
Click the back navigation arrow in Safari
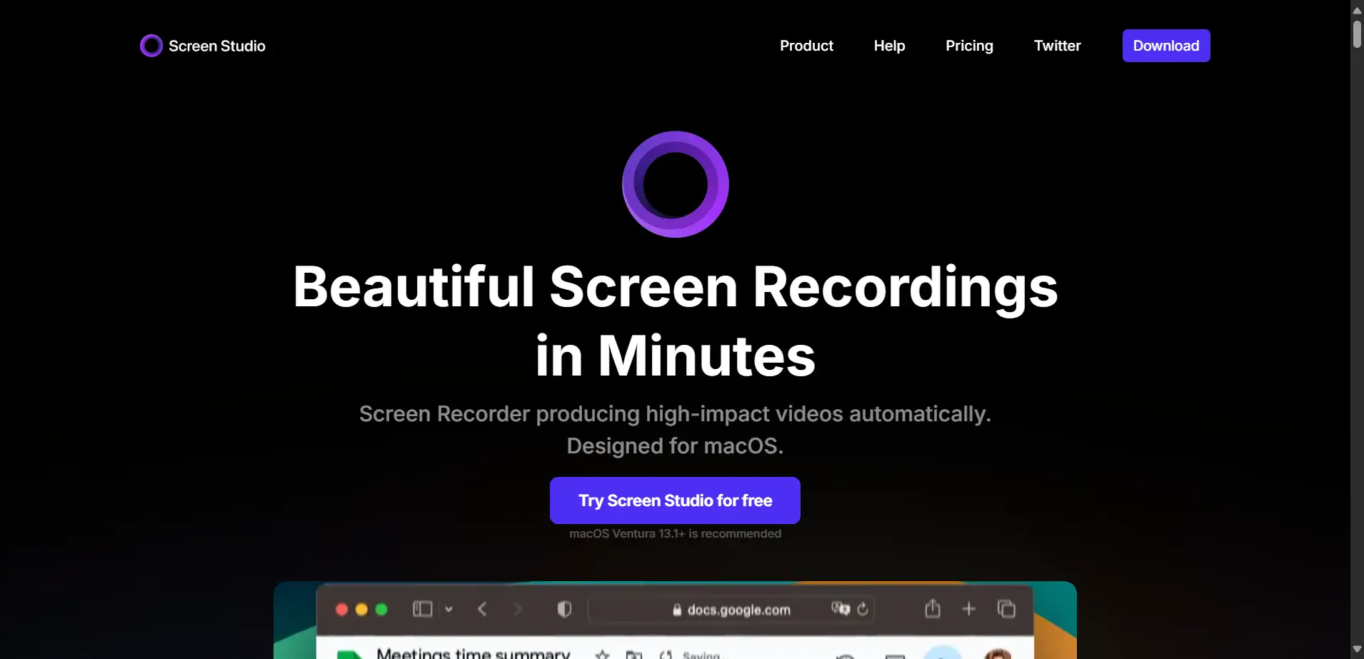(x=482, y=609)
